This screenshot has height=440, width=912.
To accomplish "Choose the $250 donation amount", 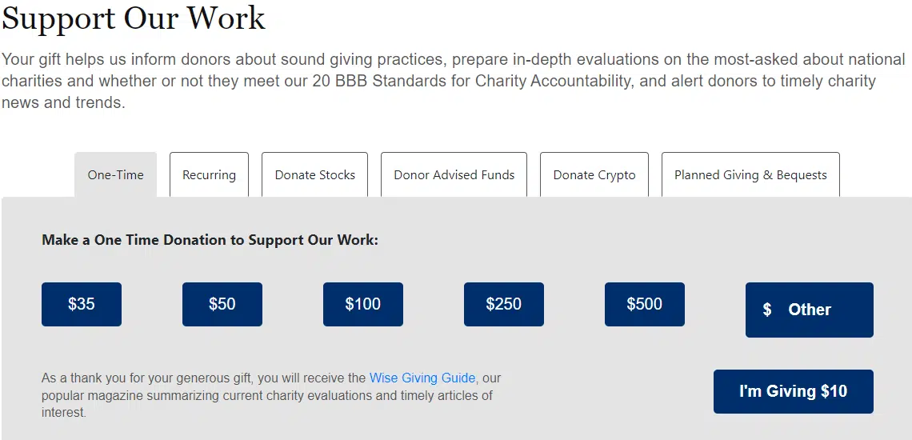I will [x=504, y=304].
